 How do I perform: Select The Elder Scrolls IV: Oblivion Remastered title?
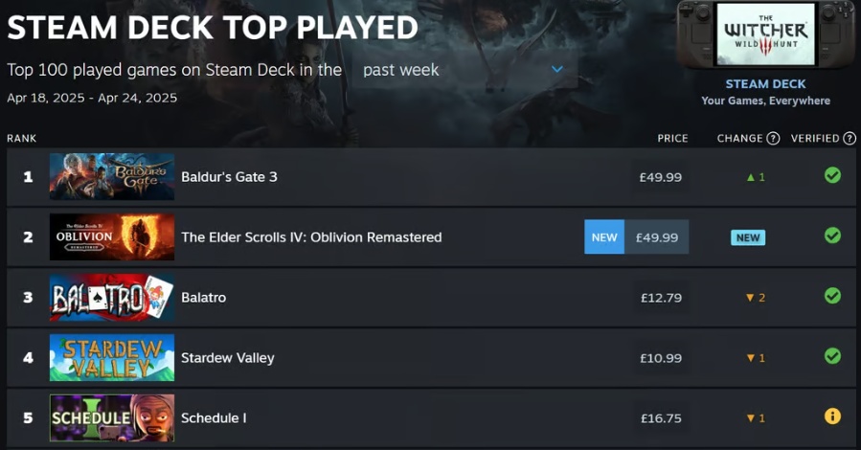click(x=311, y=237)
